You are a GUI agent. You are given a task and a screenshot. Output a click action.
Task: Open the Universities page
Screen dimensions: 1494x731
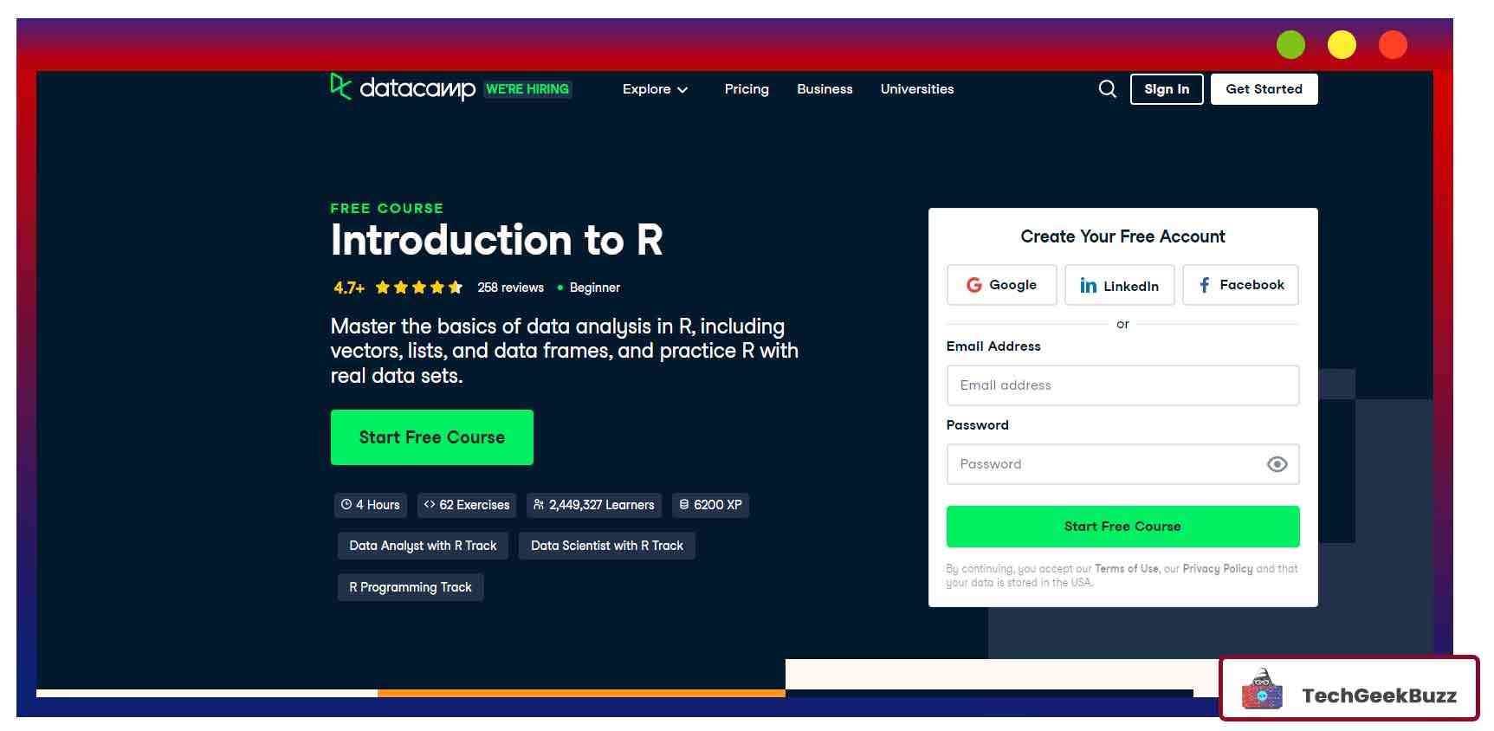click(917, 89)
